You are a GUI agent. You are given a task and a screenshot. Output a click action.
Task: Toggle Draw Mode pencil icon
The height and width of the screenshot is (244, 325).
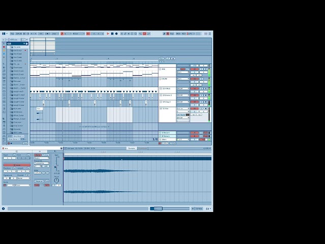pyautogui.click(x=164, y=34)
